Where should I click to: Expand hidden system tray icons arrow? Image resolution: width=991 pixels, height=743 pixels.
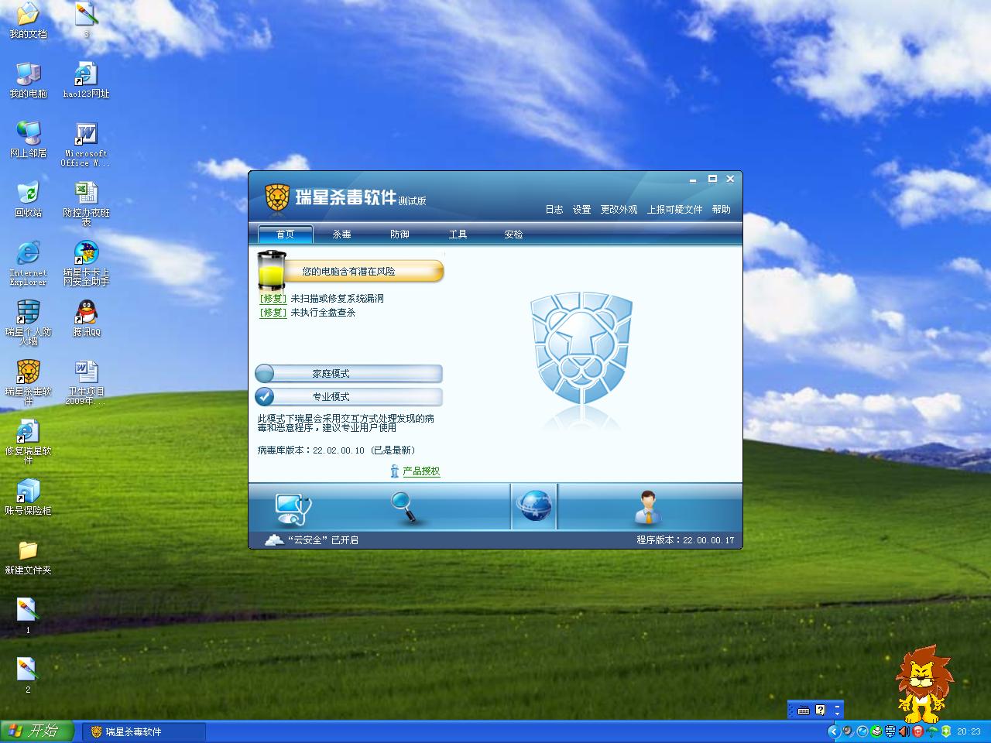click(834, 731)
